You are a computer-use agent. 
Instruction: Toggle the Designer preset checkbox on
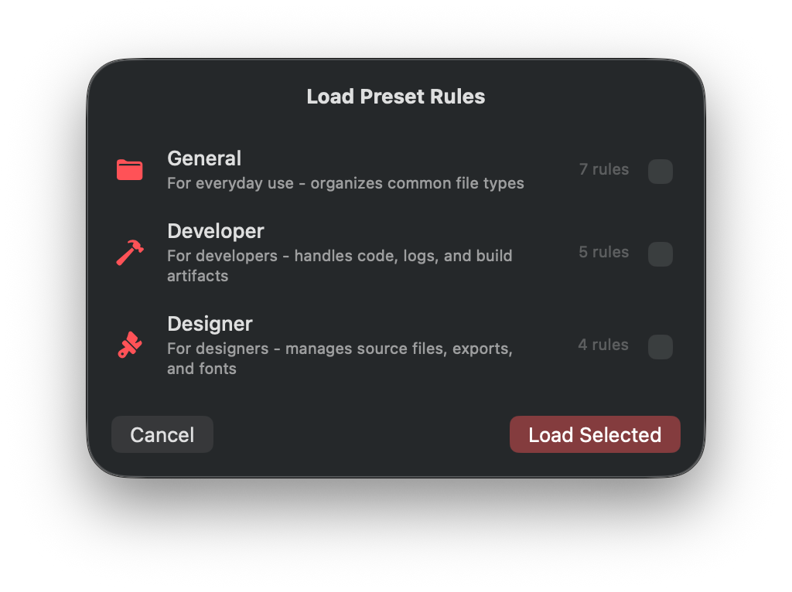661,347
